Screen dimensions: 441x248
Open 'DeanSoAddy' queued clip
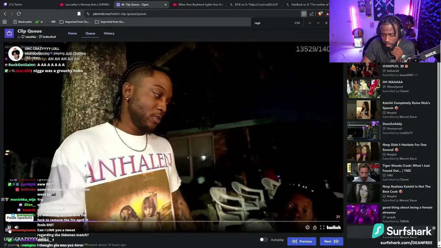(x=392, y=124)
